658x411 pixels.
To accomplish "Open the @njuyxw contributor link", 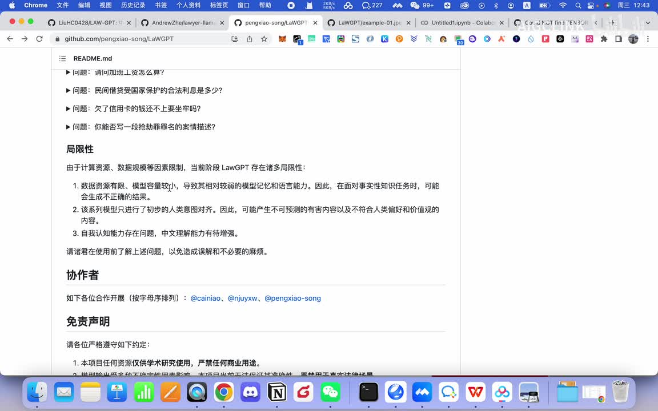I will (x=242, y=298).
